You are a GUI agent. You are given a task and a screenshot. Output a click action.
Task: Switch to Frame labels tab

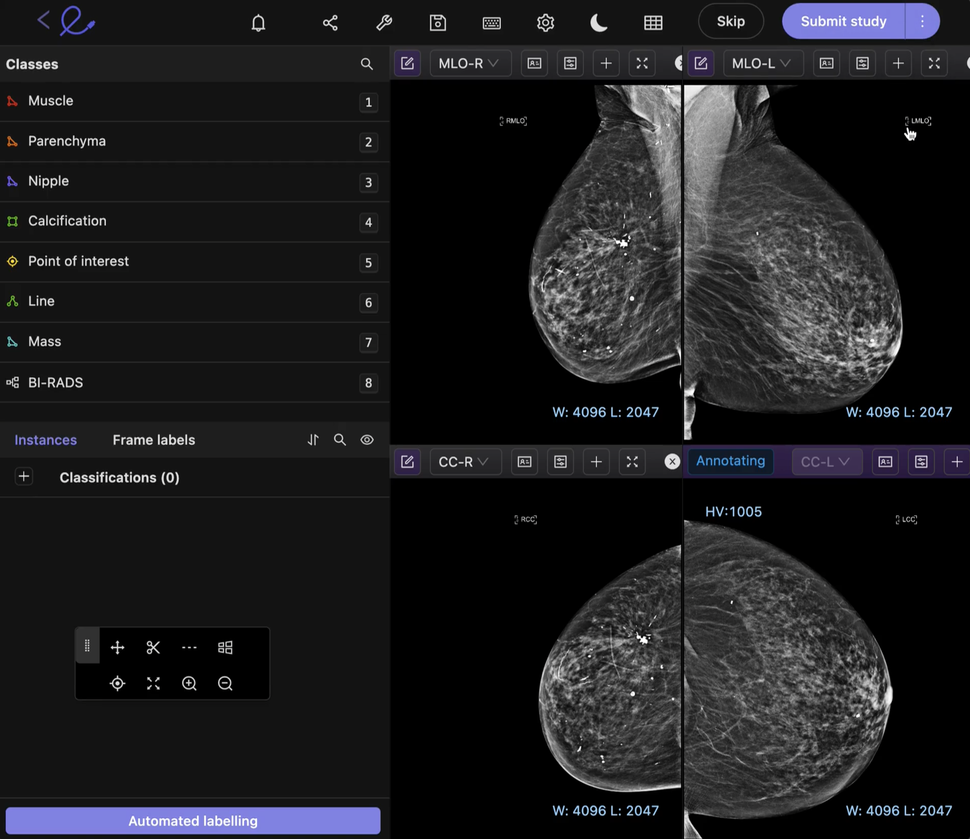tap(154, 440)
